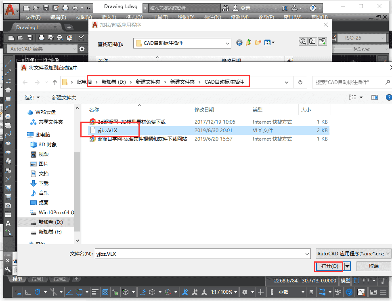The height and width of the screenshot is (301, 392).
Task: Click Undo arrow in quick access toolbar
Action: coord(75,8)
